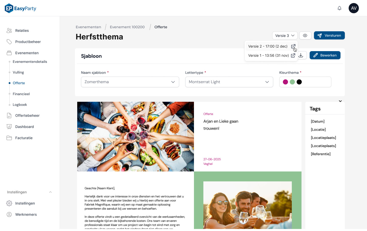The height and width of the screenshot is (231, 367).
Task: Navigate to Evenement 100200 breadcrumb
Action: point(127,27)
